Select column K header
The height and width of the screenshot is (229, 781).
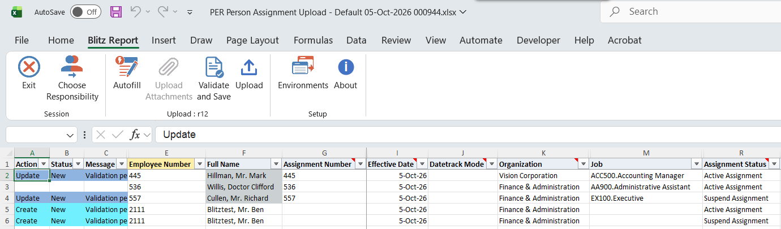click(543, 153)
